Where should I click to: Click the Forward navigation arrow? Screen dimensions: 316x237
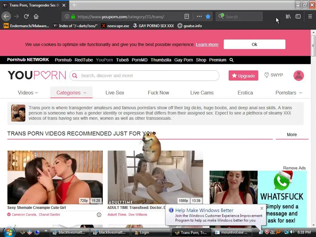click(16, 16)
